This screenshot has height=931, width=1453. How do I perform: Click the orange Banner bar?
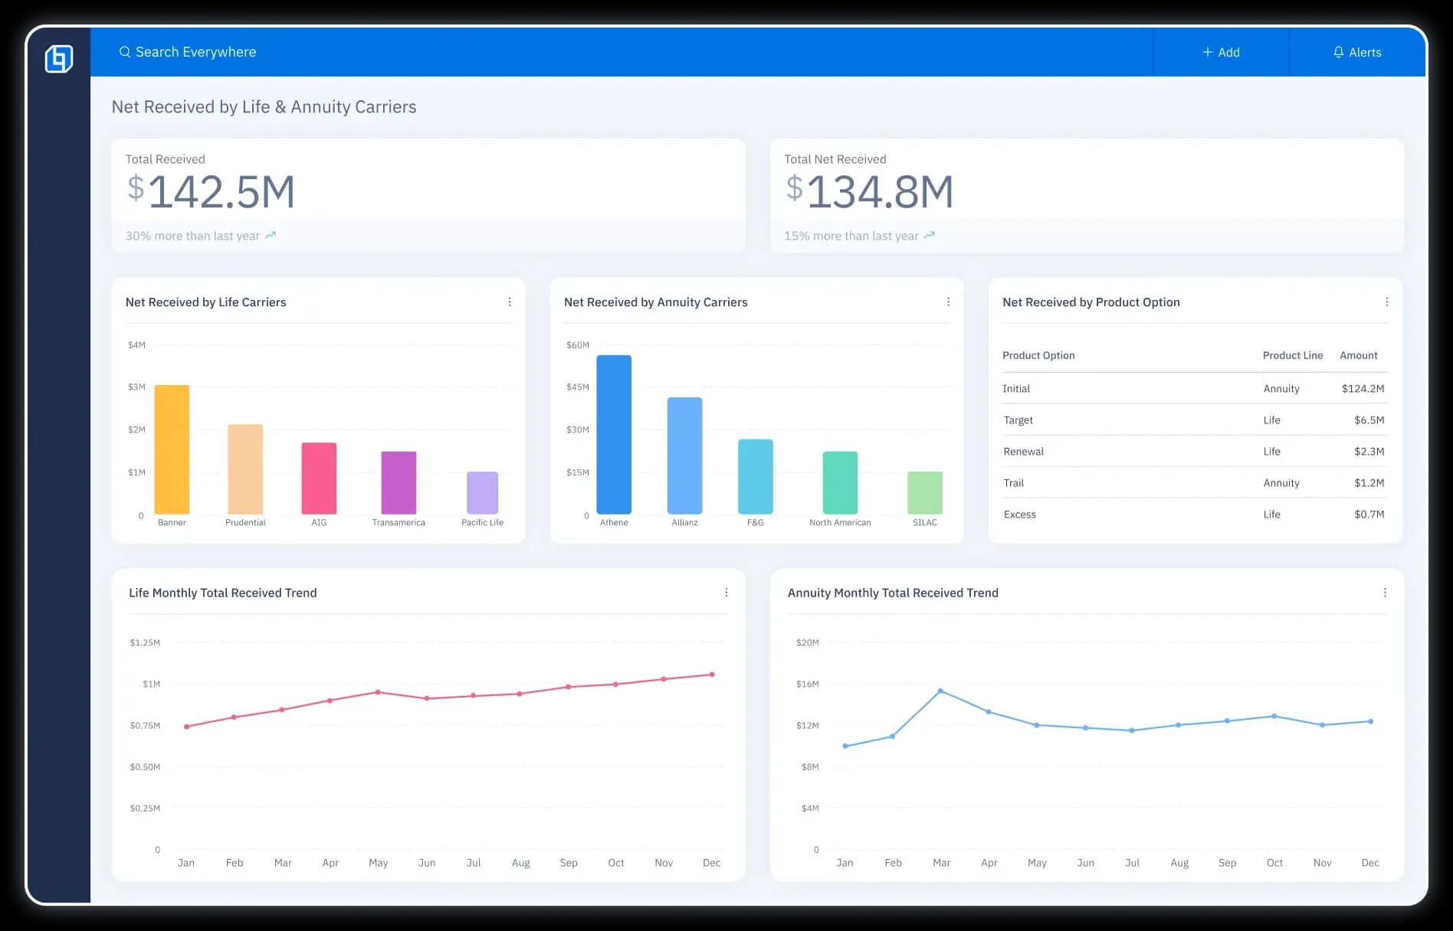pos(172,449)
